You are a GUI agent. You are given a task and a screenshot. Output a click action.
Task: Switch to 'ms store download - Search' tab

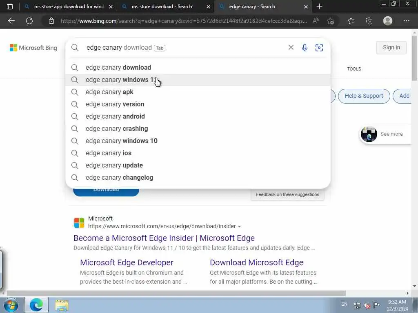coord(165,7)
